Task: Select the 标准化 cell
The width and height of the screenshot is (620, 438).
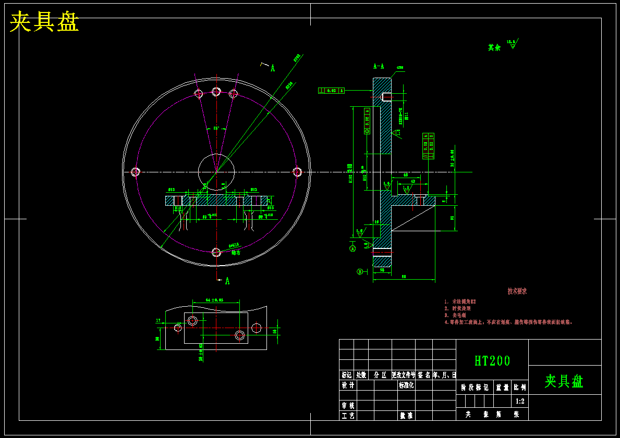Action: tap(406, 385)
